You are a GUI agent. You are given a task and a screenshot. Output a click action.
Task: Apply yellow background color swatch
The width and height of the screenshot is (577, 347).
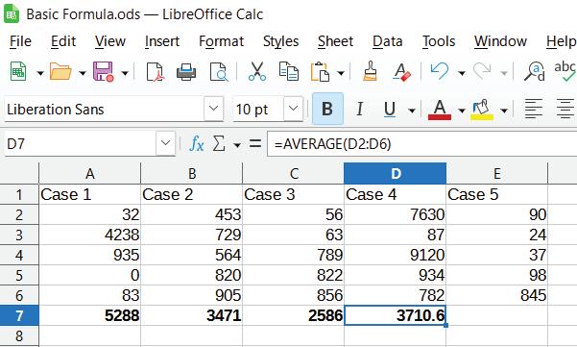pyautogui.click(x=482, y=110)
